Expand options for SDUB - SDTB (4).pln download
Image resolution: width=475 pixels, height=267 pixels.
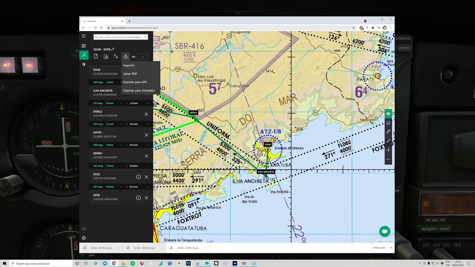(x=162, y=248)
